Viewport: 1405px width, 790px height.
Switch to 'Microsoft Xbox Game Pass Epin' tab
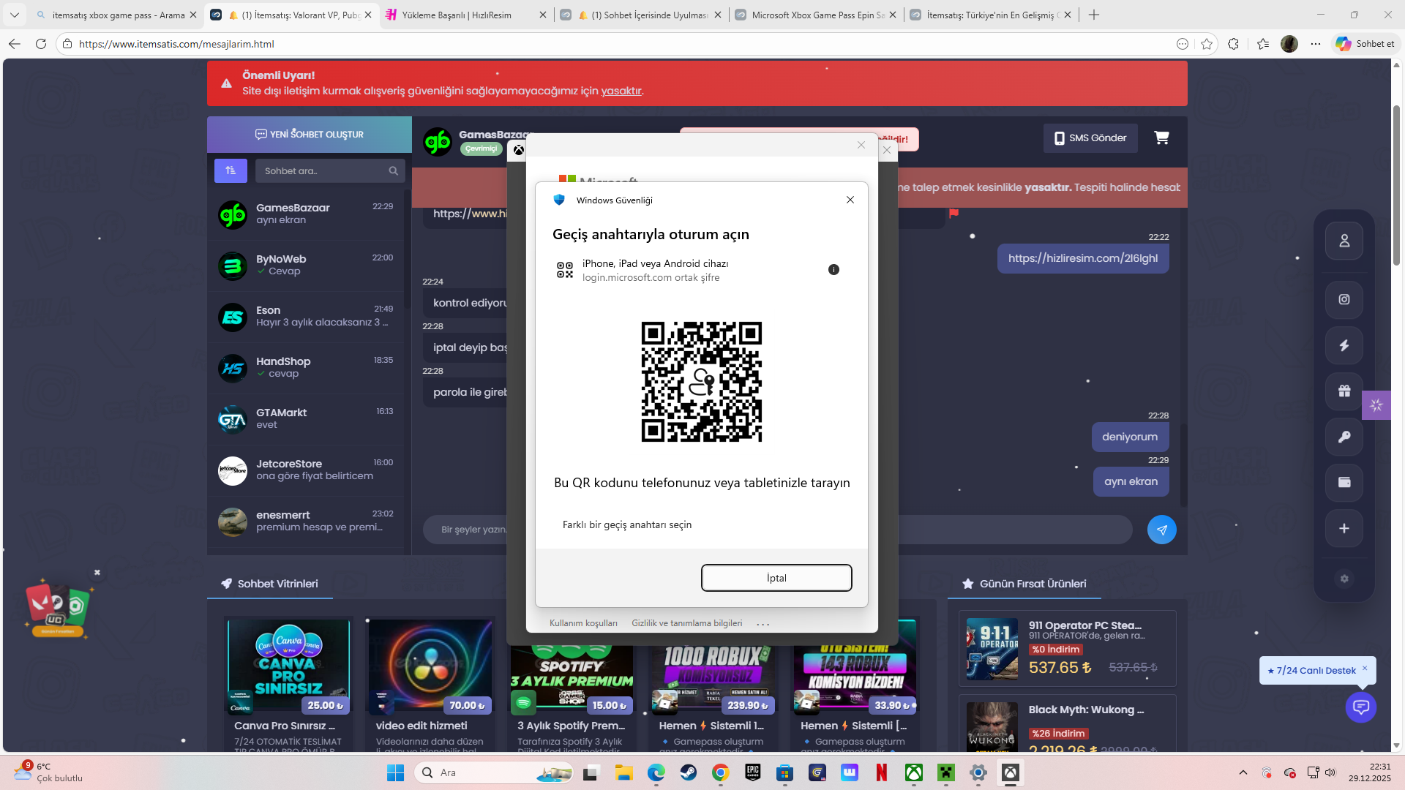(816, 15)
